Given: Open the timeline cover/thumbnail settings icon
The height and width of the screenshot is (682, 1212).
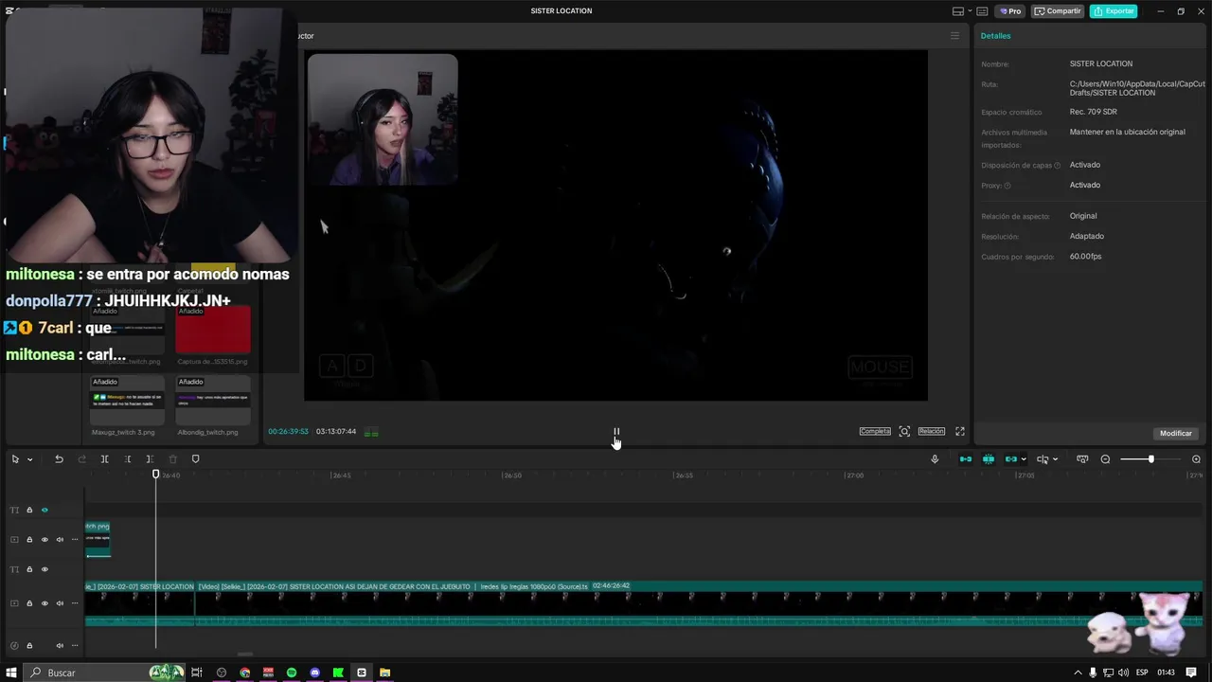Looking at the screenshot, I should (1082, 459).
